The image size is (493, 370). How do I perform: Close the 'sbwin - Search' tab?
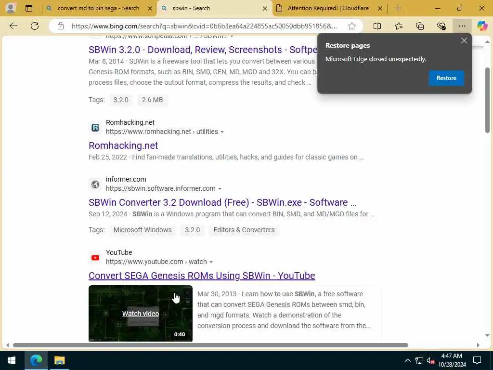click(x=265, y=9)
